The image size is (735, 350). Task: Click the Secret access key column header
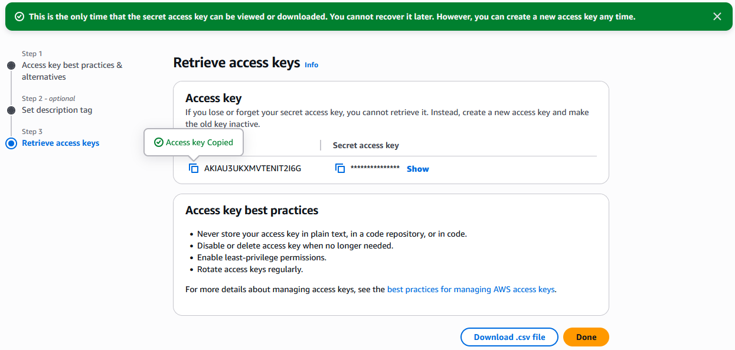[x=366, y=145]
